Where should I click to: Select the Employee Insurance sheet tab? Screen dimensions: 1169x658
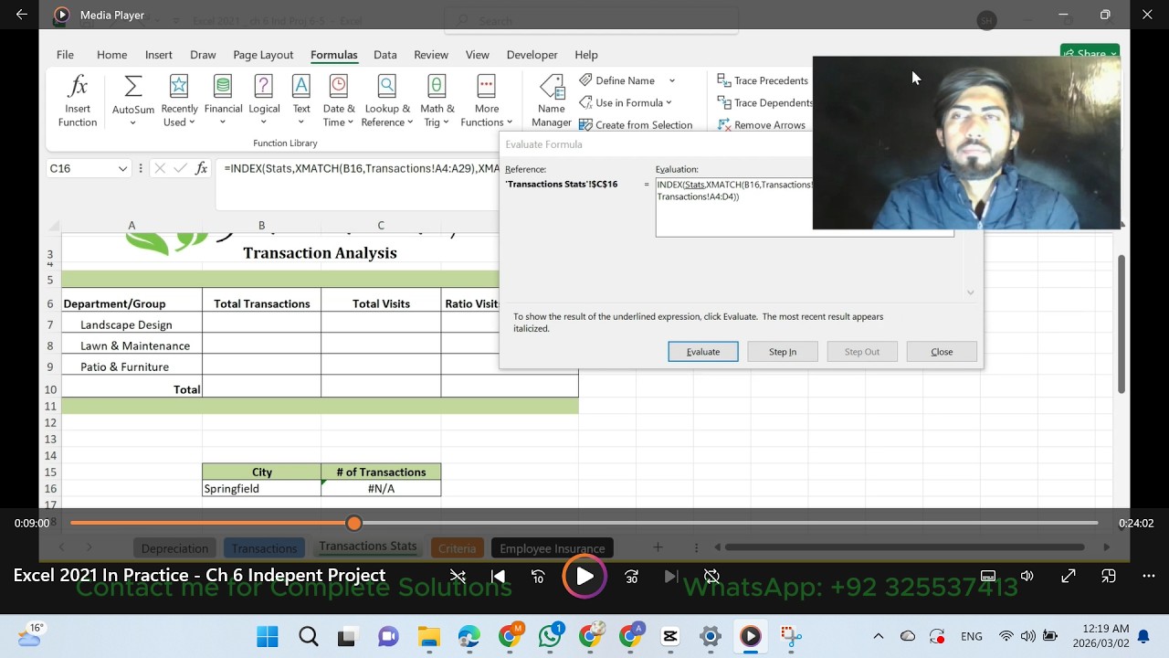[x=552, y=548]
